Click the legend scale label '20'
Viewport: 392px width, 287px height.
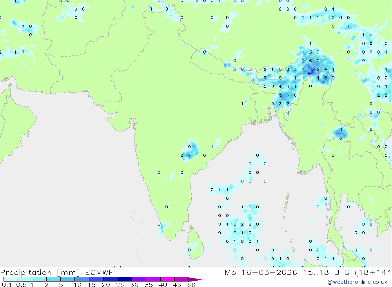point(106,285)
